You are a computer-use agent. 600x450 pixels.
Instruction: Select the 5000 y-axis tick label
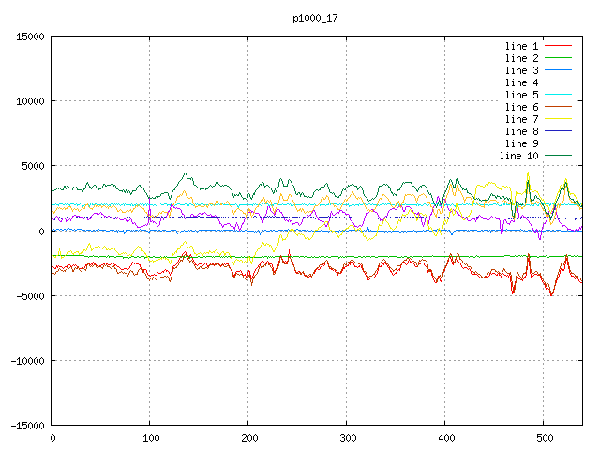pyautogui.click(x=31, y=166)
